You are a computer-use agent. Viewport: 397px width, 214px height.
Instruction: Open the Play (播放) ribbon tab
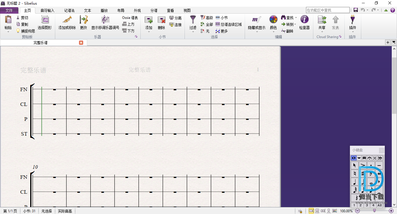coord(104,10)
